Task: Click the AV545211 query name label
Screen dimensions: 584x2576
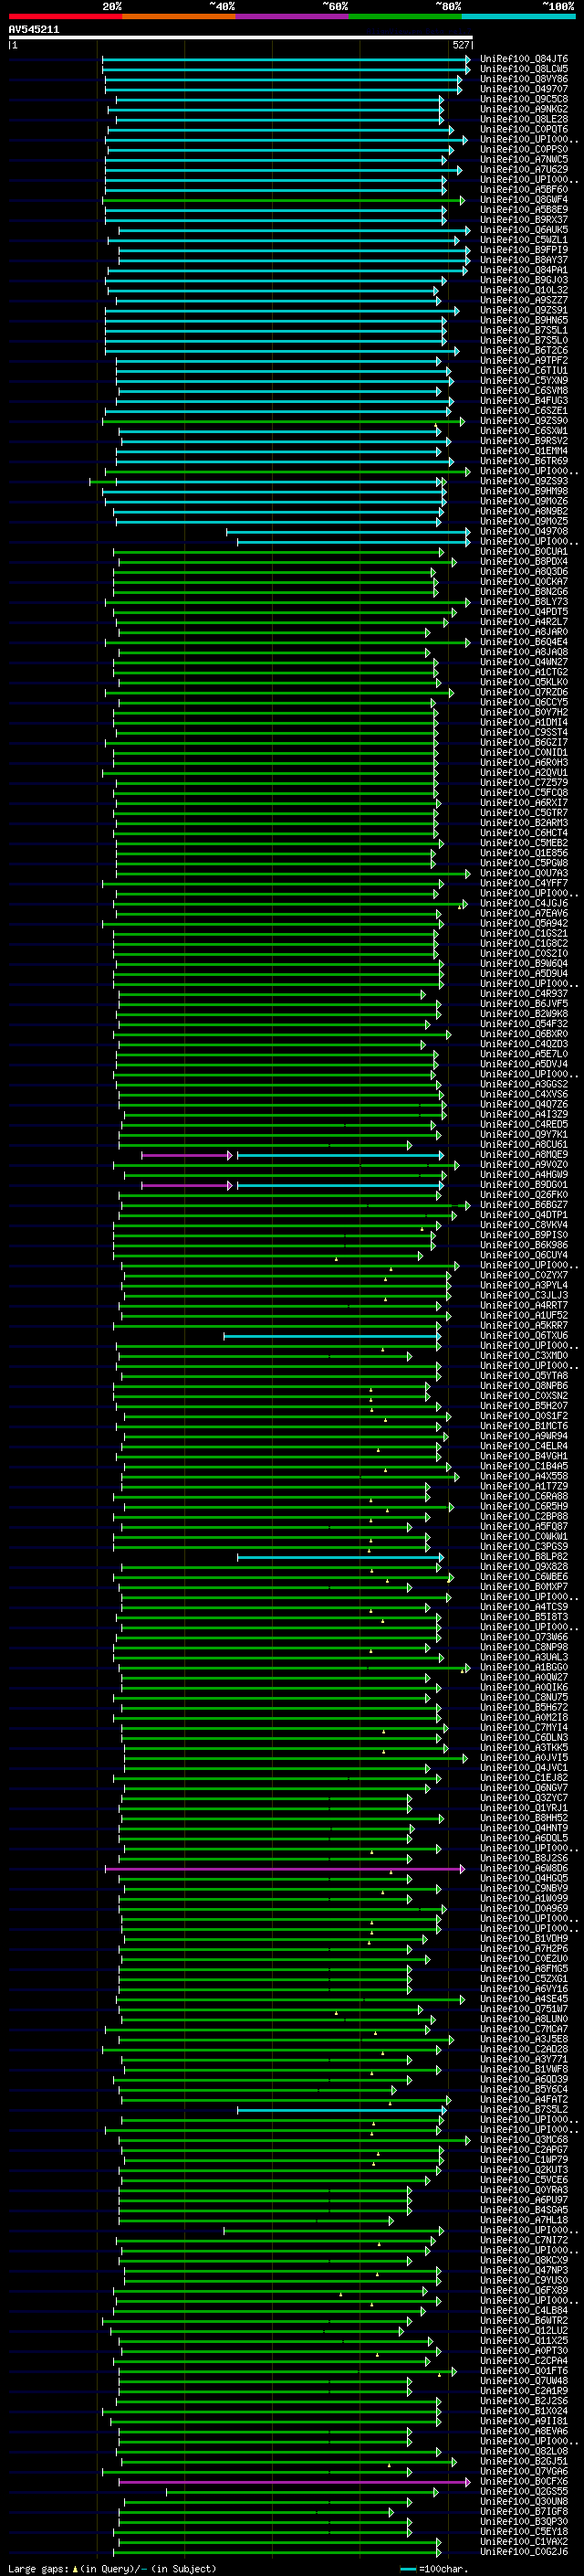Action: coord(34,29)
